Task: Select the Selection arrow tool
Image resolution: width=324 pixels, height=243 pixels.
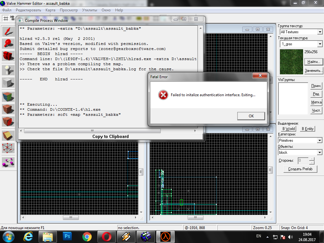Action: [x=8, y=31]
